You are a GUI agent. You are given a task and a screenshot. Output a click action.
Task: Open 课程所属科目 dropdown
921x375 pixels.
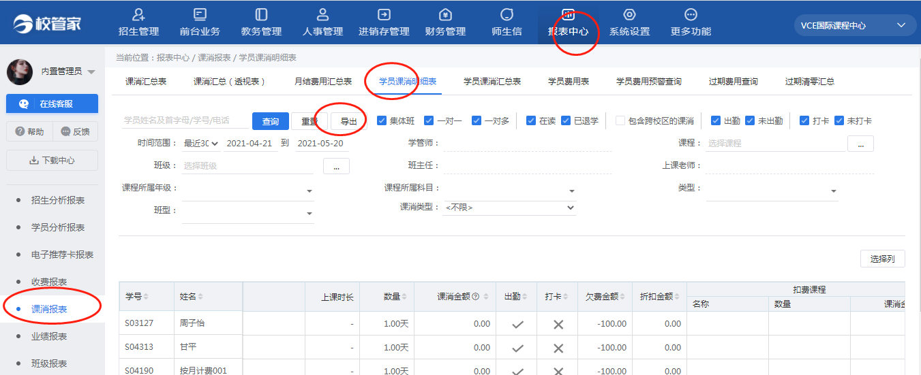tap(510, 191)
